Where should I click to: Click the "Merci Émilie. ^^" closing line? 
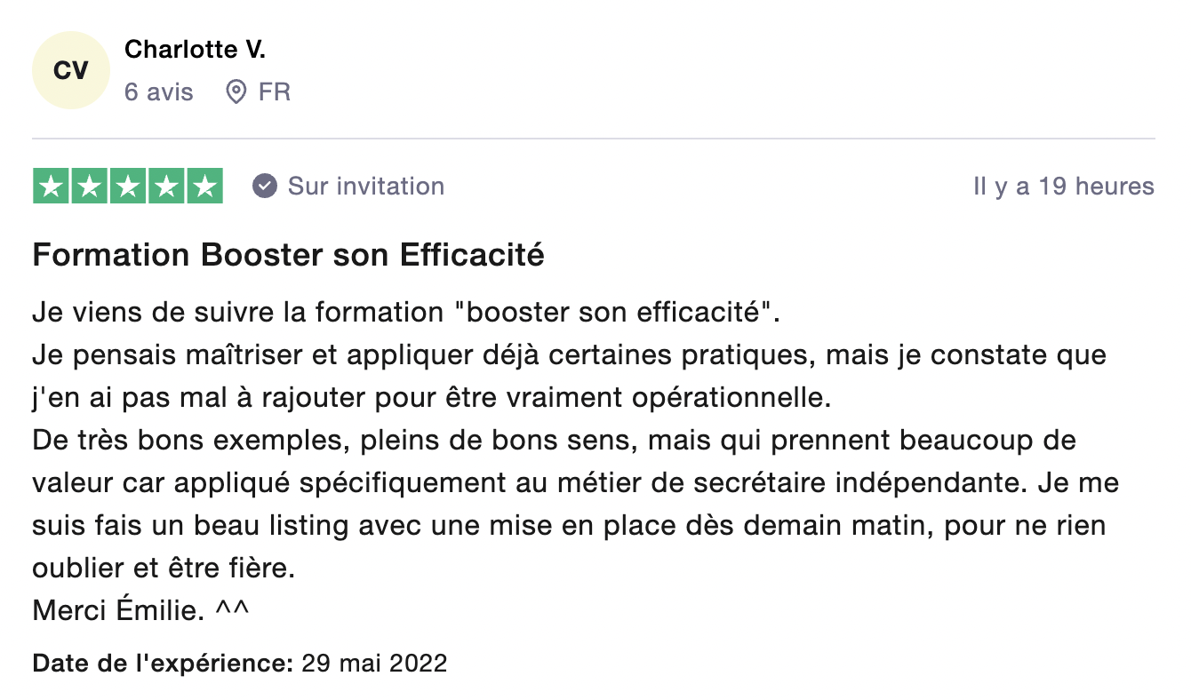[140, 610]
